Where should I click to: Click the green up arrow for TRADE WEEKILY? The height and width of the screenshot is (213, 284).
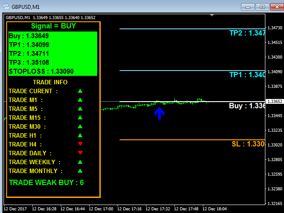[x=80, y=162]
